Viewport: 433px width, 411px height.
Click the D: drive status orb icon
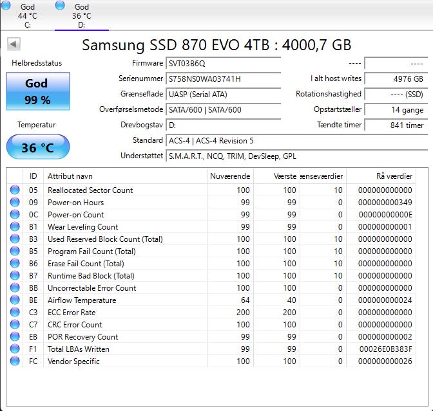click(60, 5)
